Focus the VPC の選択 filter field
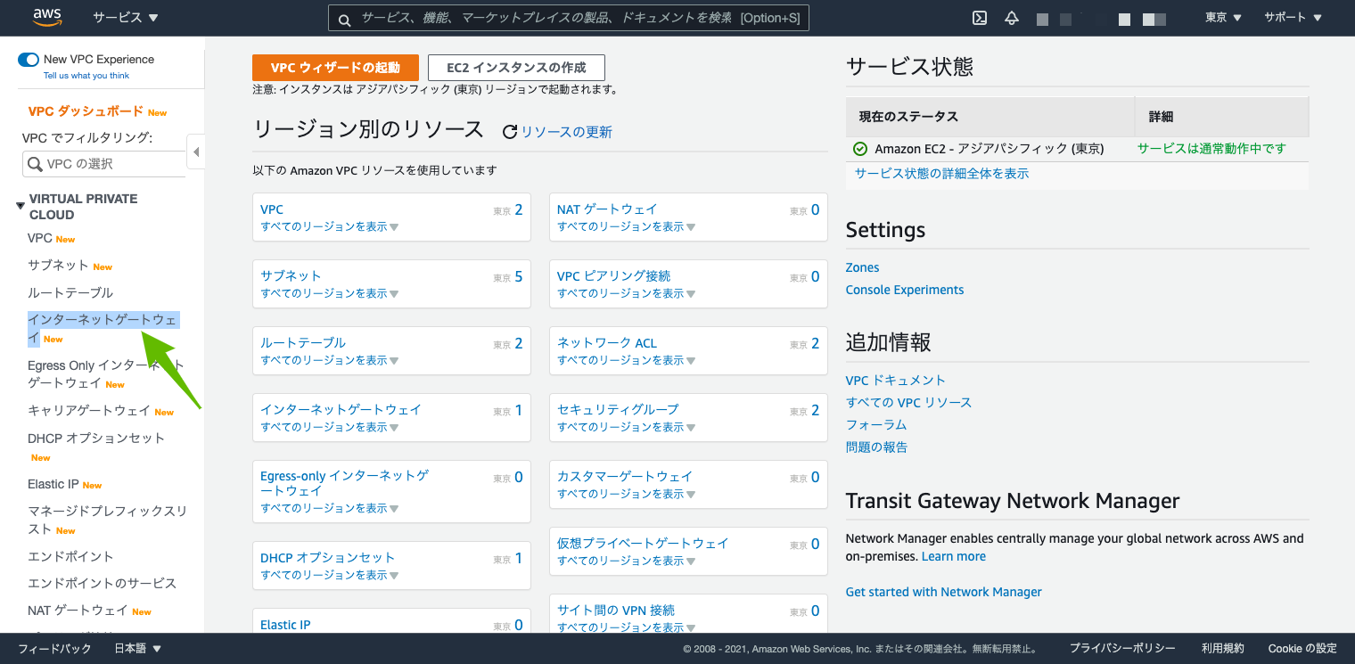Screen dimensions: 1355x664 click(104, 164)
